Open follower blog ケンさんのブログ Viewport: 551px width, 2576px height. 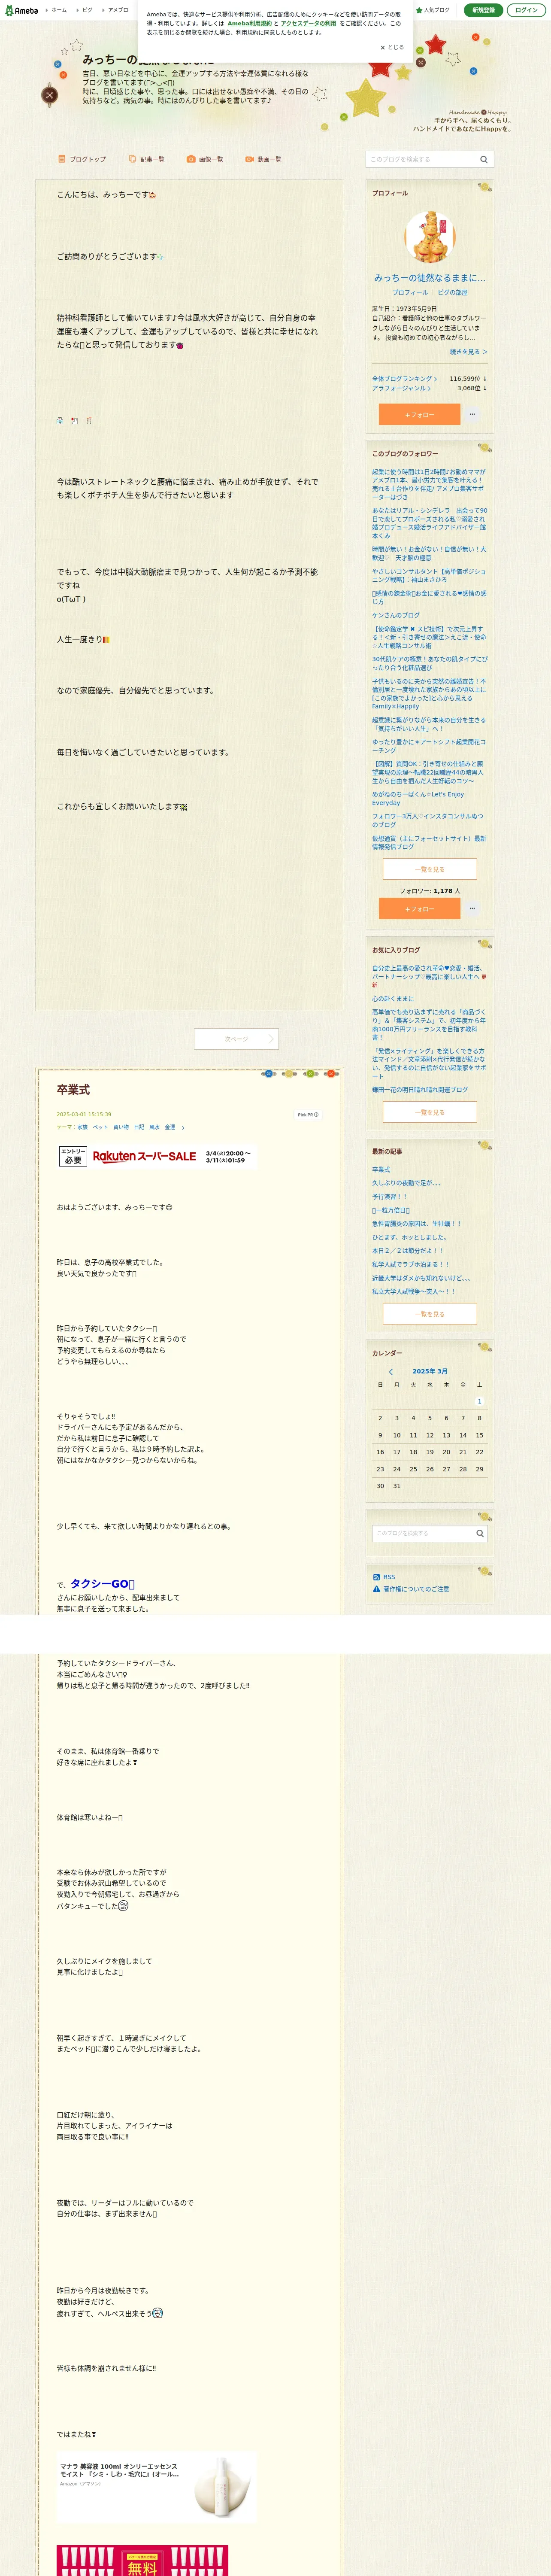coord(396,615)
